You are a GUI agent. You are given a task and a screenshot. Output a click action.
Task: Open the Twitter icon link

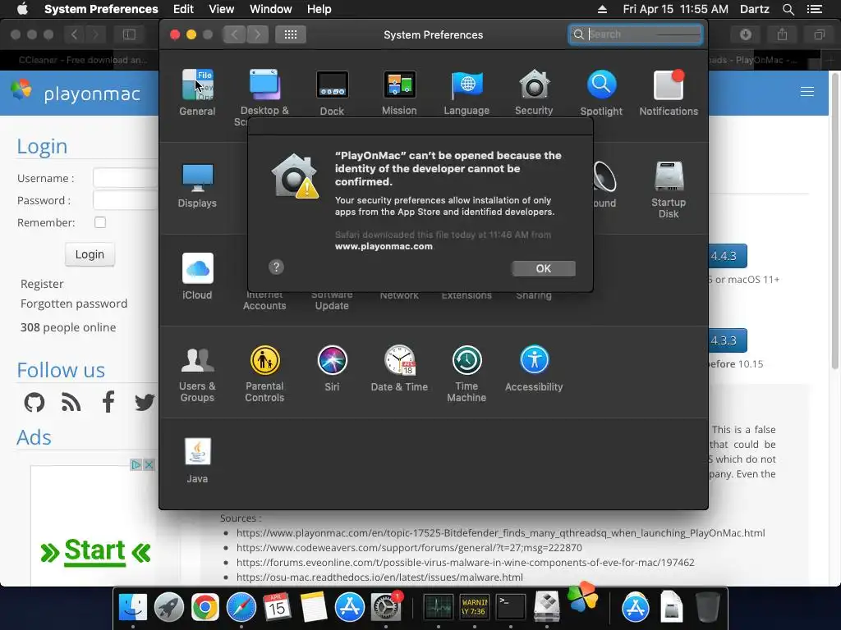pyautogui.click(x=145, y=402)
